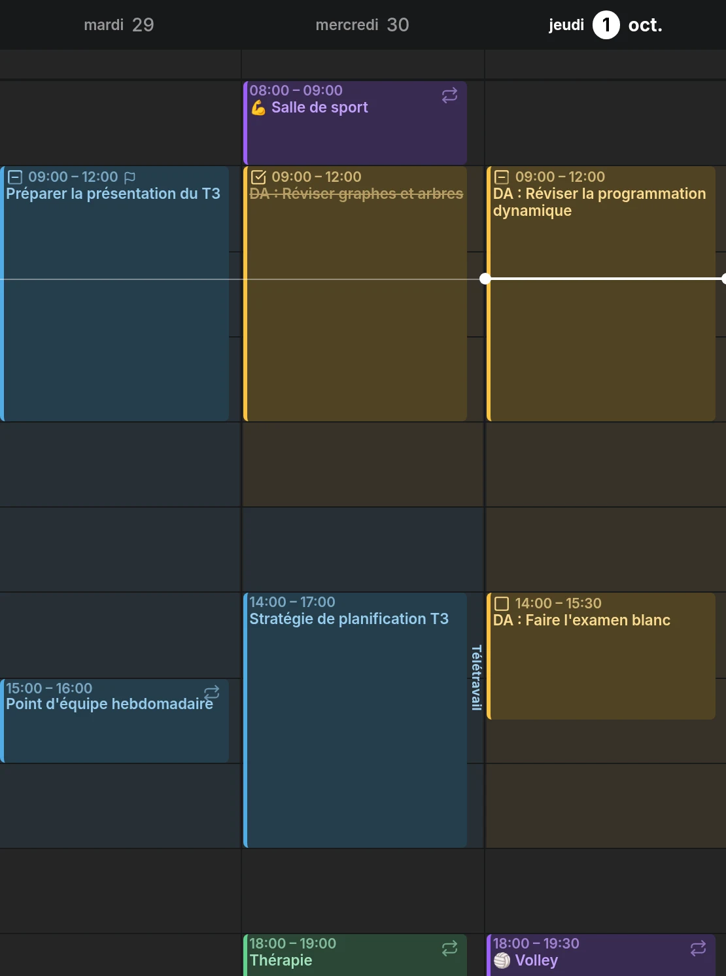Click the 08:00 – 09:00 time label
Screen dimensions: 726x976
point(296,90)
